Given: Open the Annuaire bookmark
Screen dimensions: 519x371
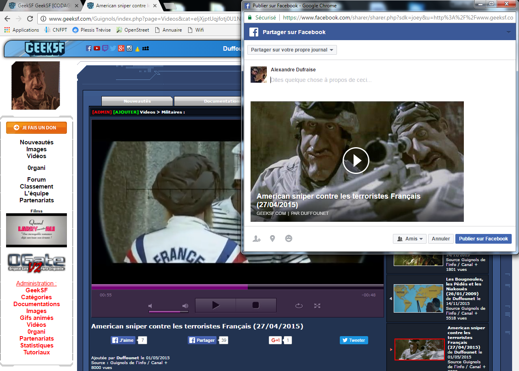Looking at the screenshot, I should click(x=168, y=30).
